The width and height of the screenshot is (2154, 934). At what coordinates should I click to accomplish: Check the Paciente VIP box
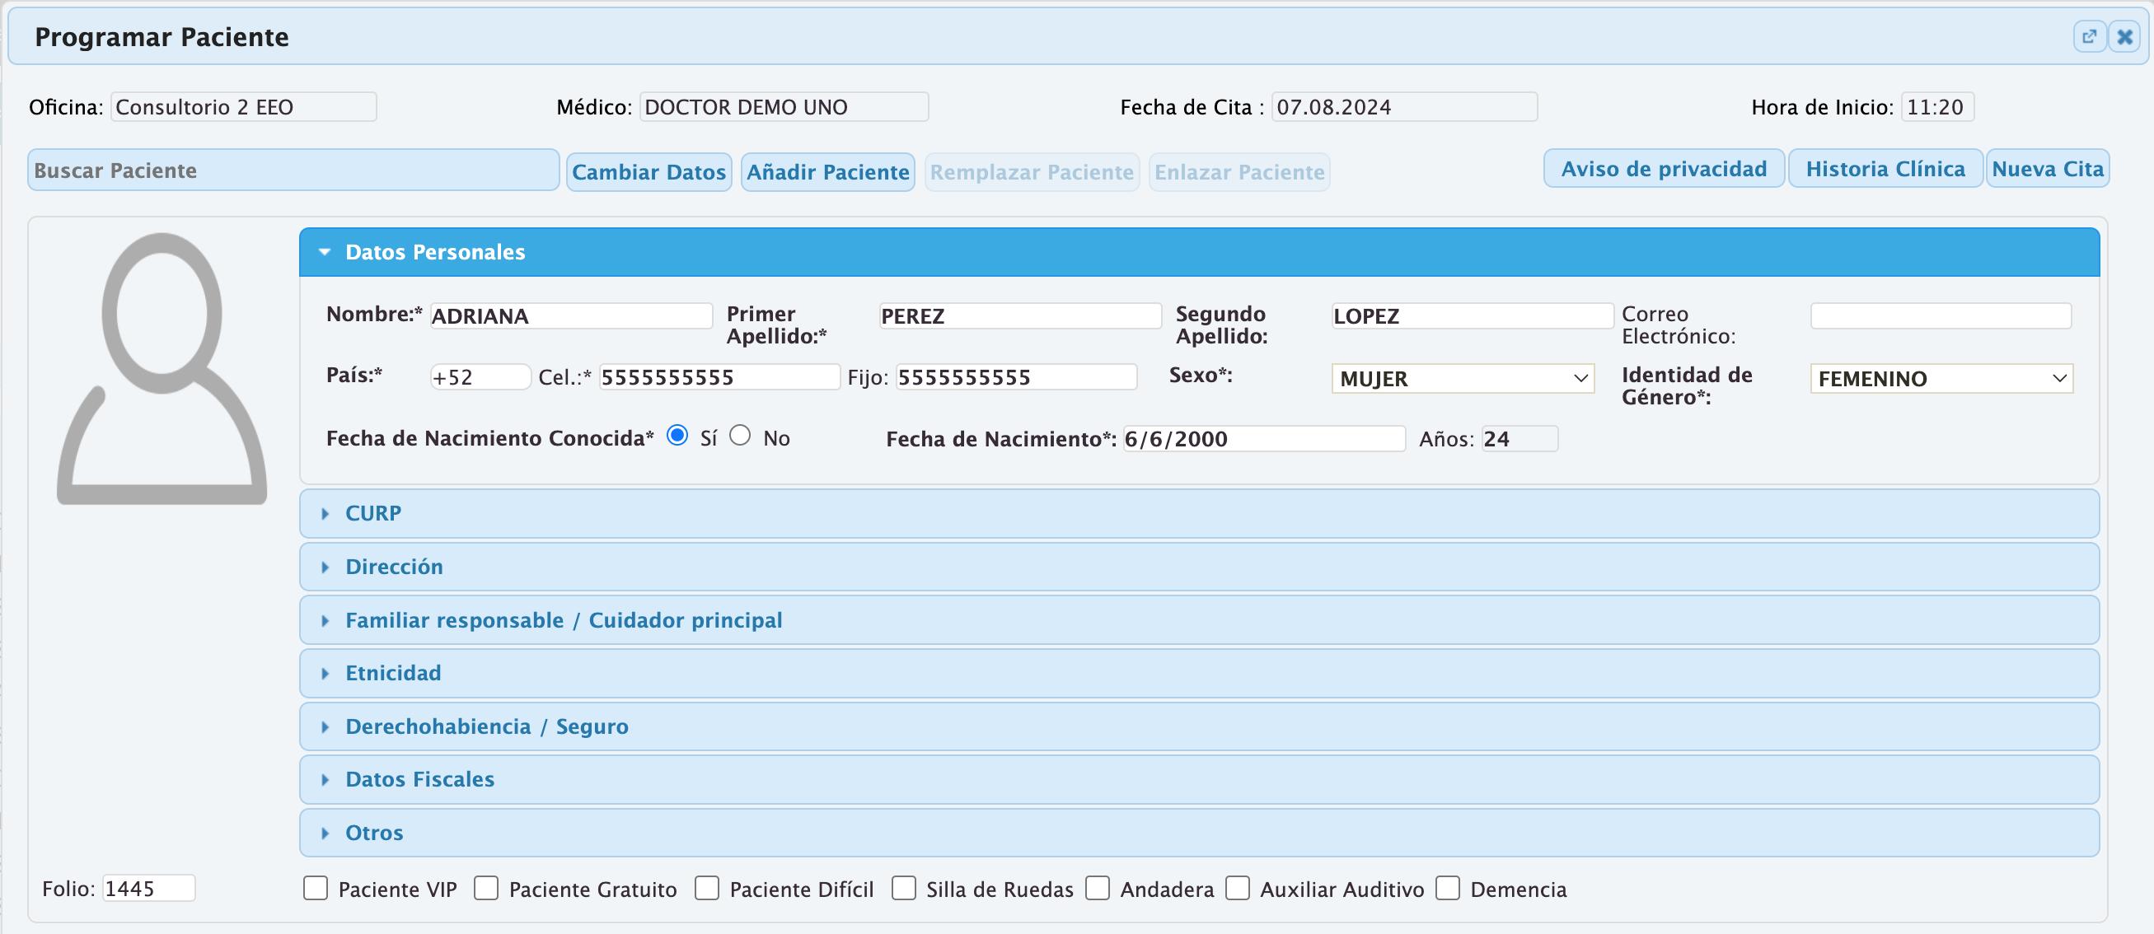(x=316, y=888)
